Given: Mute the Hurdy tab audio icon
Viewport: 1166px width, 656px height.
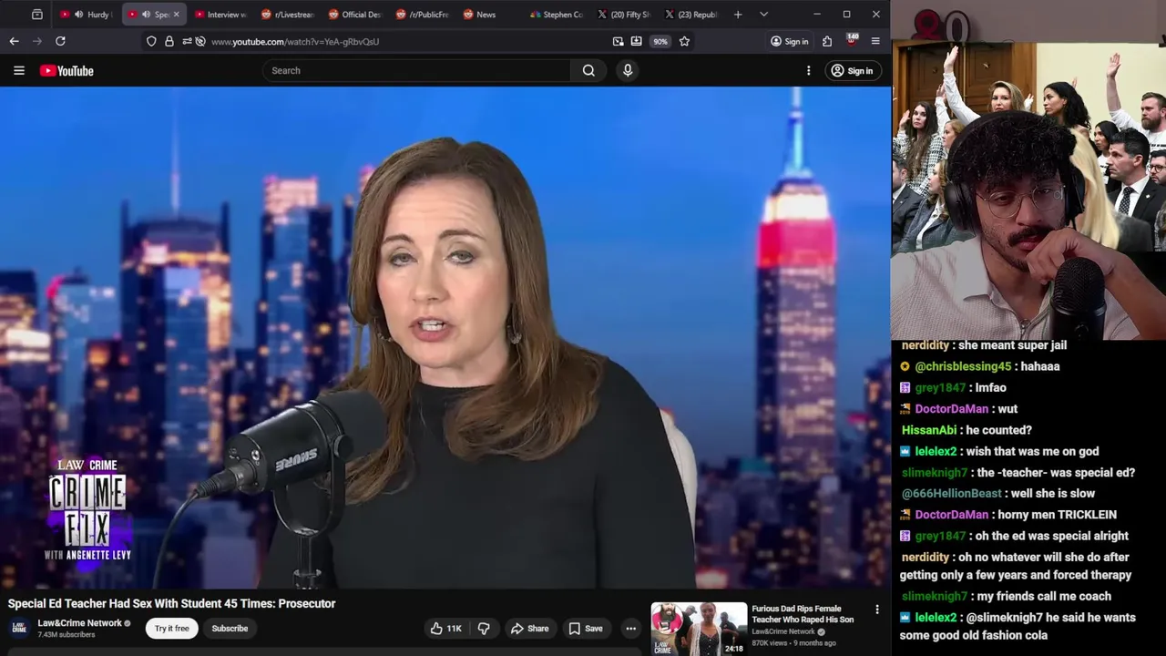Looking at the screenshot, I should [78, 15].
